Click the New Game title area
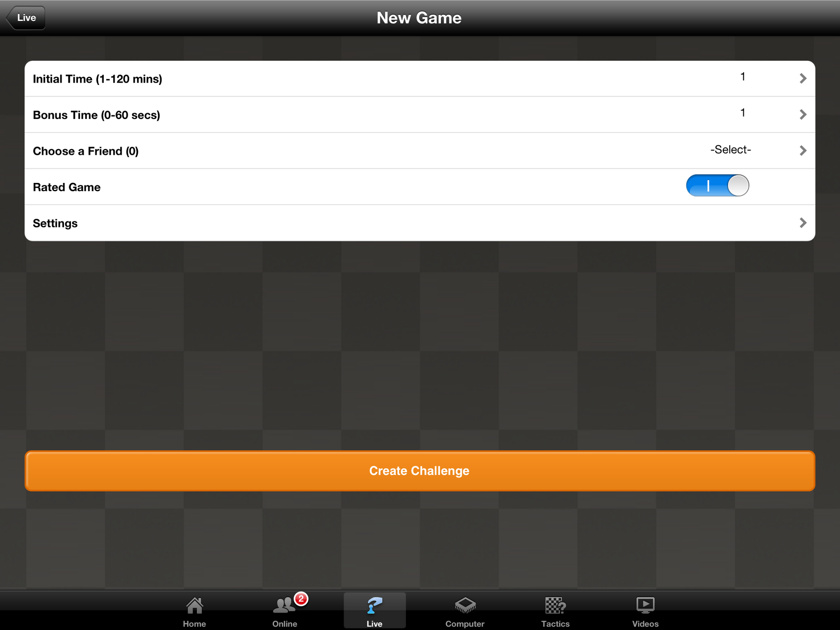The width and height of the screenshot is (840, 630). (x=420, y=17)
